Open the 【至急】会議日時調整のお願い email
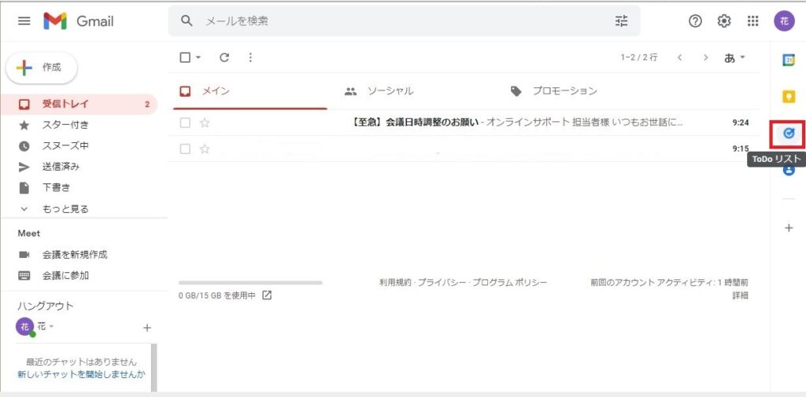The width and height of the screenshot is (806, 397). pyautogui.click(x=464, y=123)
